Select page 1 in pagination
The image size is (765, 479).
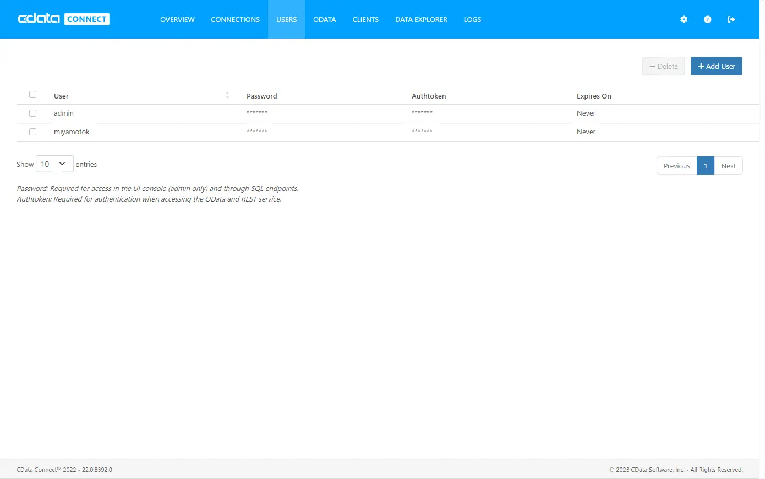(706, 166)
